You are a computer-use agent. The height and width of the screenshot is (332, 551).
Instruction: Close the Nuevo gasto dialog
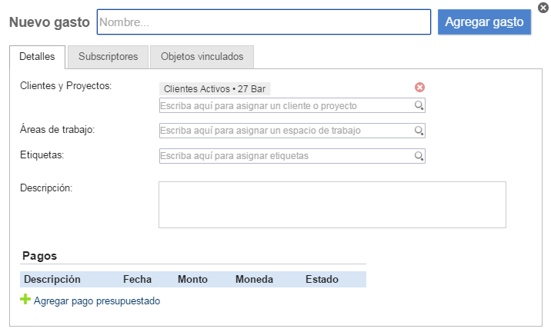[x=543, y=7]
